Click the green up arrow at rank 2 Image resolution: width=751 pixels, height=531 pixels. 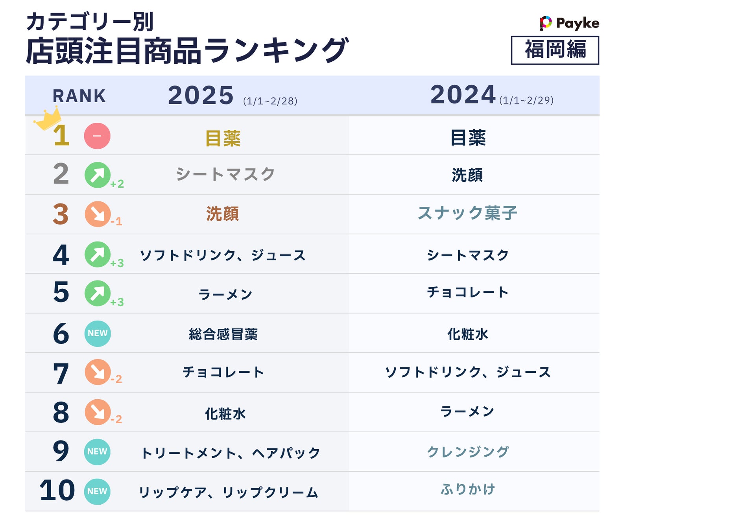tap(97, 175)
